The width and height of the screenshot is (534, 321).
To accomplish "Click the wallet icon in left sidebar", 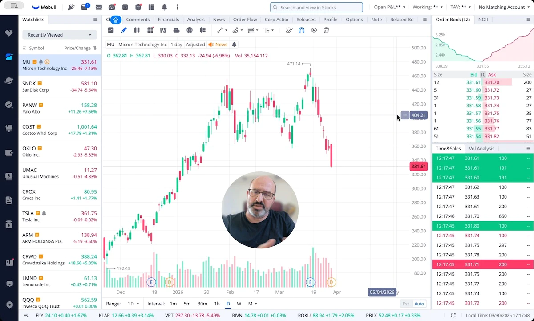I will (9, 153).
